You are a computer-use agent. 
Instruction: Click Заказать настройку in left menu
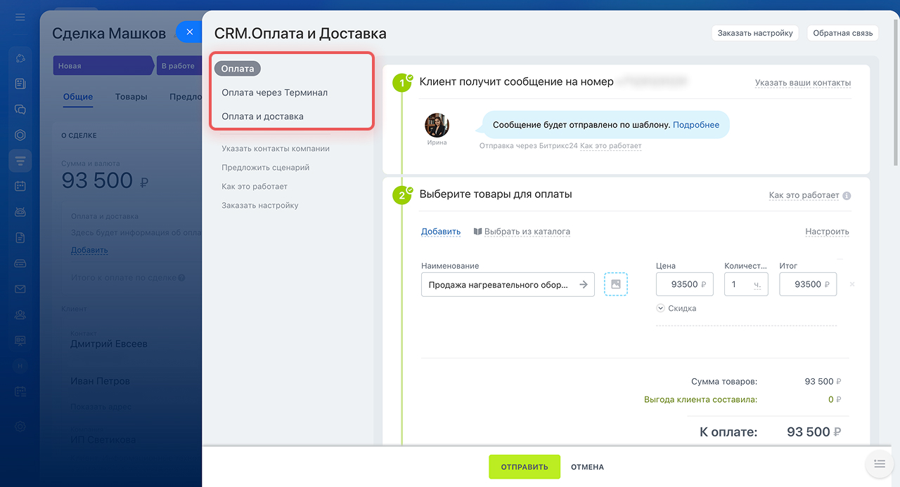(x=260, y=206)
